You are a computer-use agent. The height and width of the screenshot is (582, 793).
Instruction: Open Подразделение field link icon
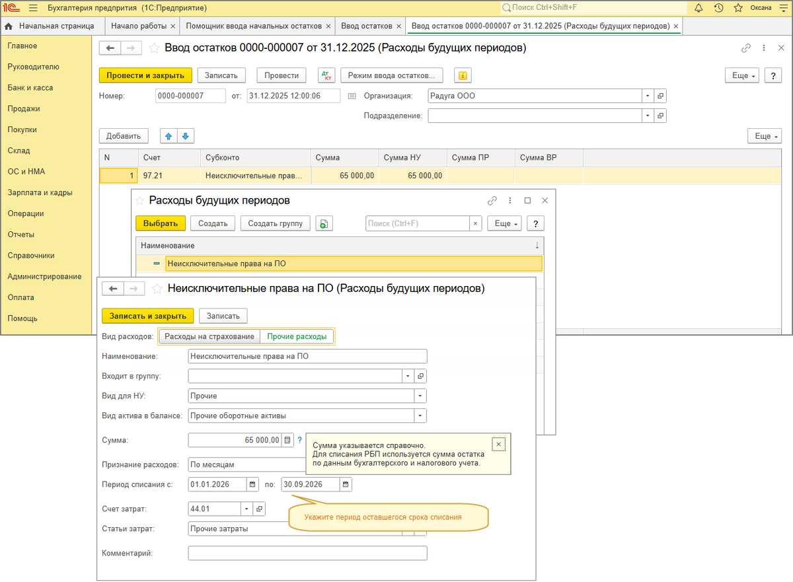[660, 116]
